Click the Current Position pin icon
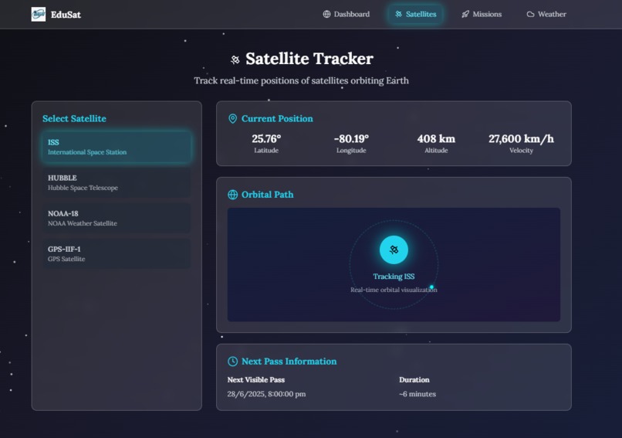This screenshot has height=438, width=622. [233, 119]
